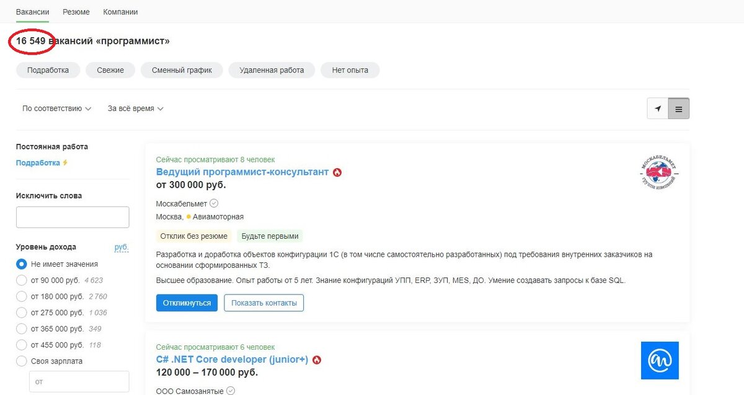Apply 'Свежие' quick filter chip
Viewport: 744px width, 395px height.
pos(110,70)
